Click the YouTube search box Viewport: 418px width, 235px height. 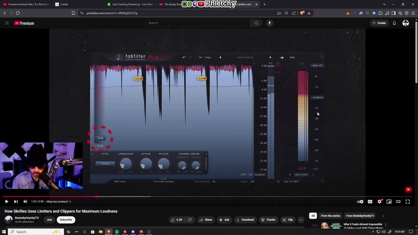198,23
